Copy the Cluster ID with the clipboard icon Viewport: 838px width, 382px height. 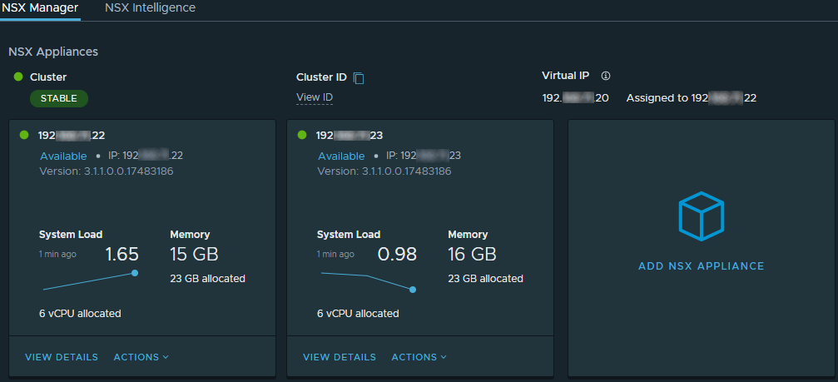(359, 78)
